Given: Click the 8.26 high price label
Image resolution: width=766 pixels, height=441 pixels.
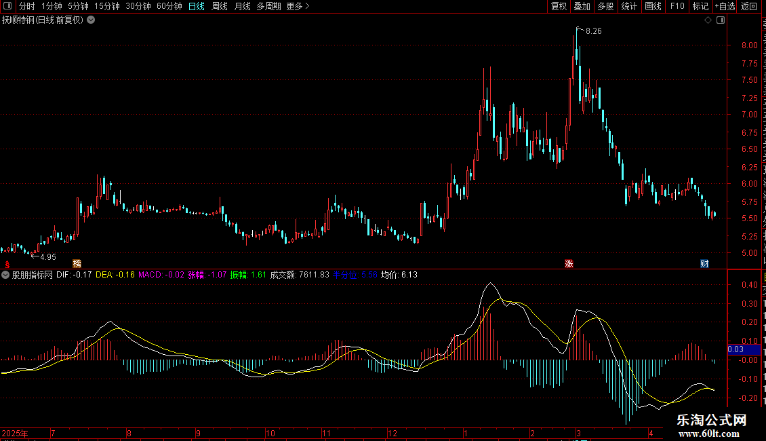Looking at the screenshot, I should [594, 31].
